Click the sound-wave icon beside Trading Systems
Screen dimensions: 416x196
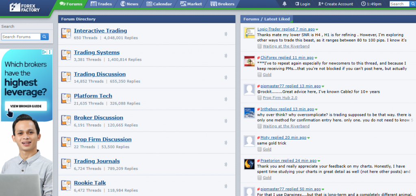225,56
